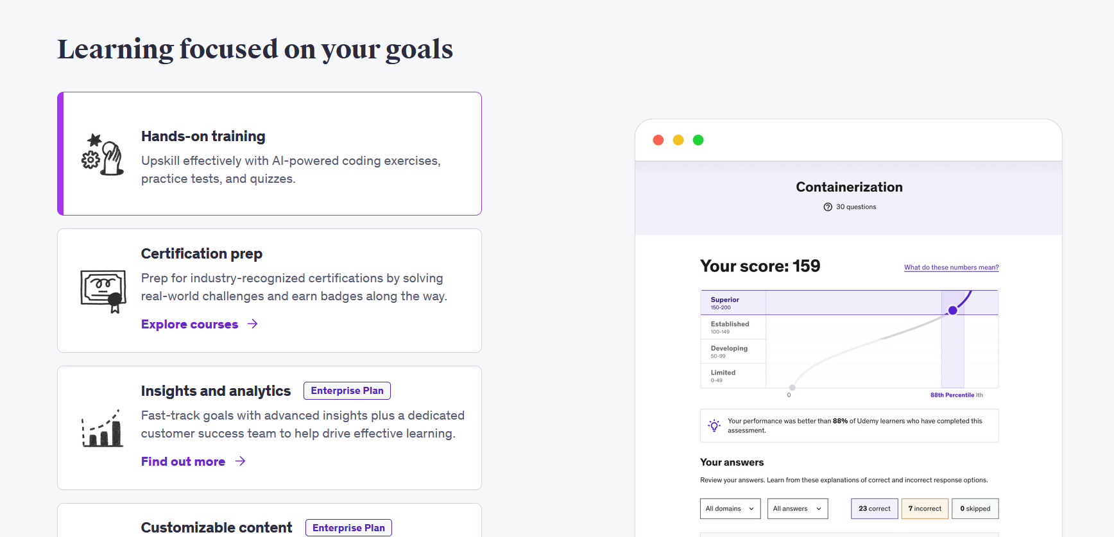Click the hands-on training gear and hand icon
Image resolution: width=1114 pixels, height=537 pixels.
click(103, 154)
